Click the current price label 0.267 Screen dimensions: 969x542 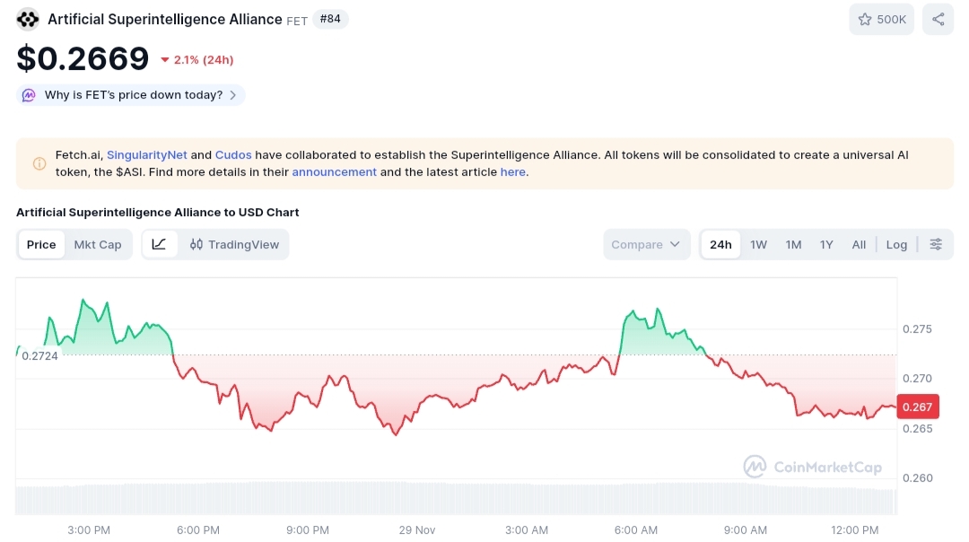click(918, 406)
